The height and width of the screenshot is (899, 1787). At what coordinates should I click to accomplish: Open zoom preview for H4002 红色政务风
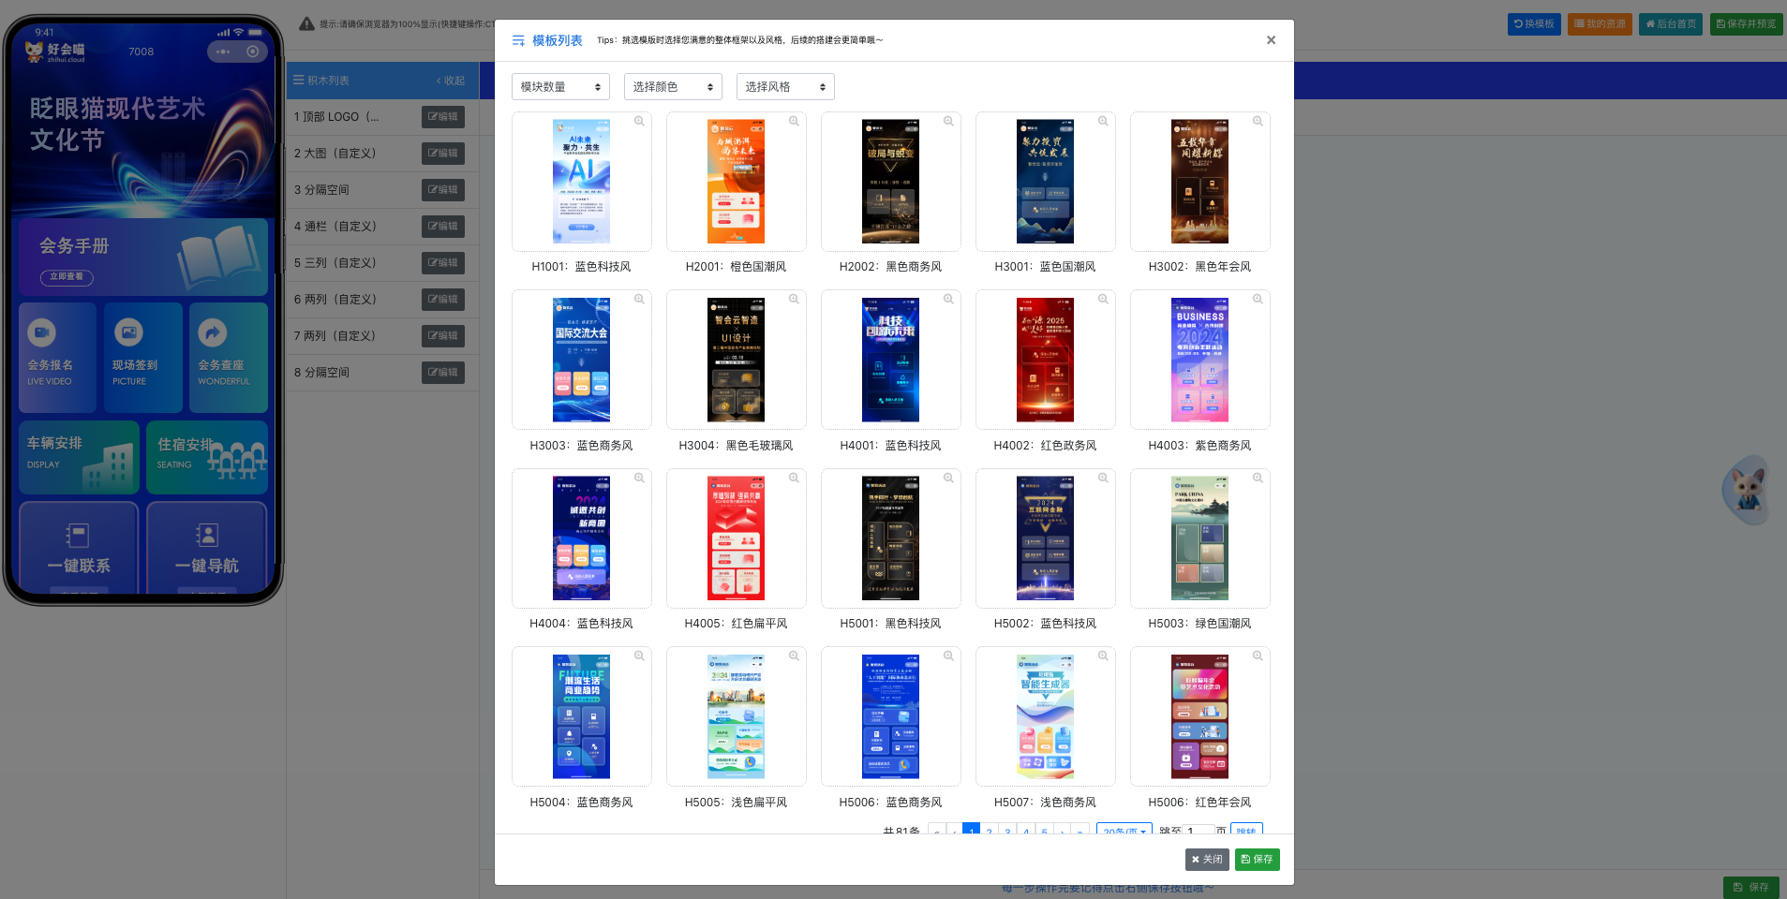click(1103, 300)
